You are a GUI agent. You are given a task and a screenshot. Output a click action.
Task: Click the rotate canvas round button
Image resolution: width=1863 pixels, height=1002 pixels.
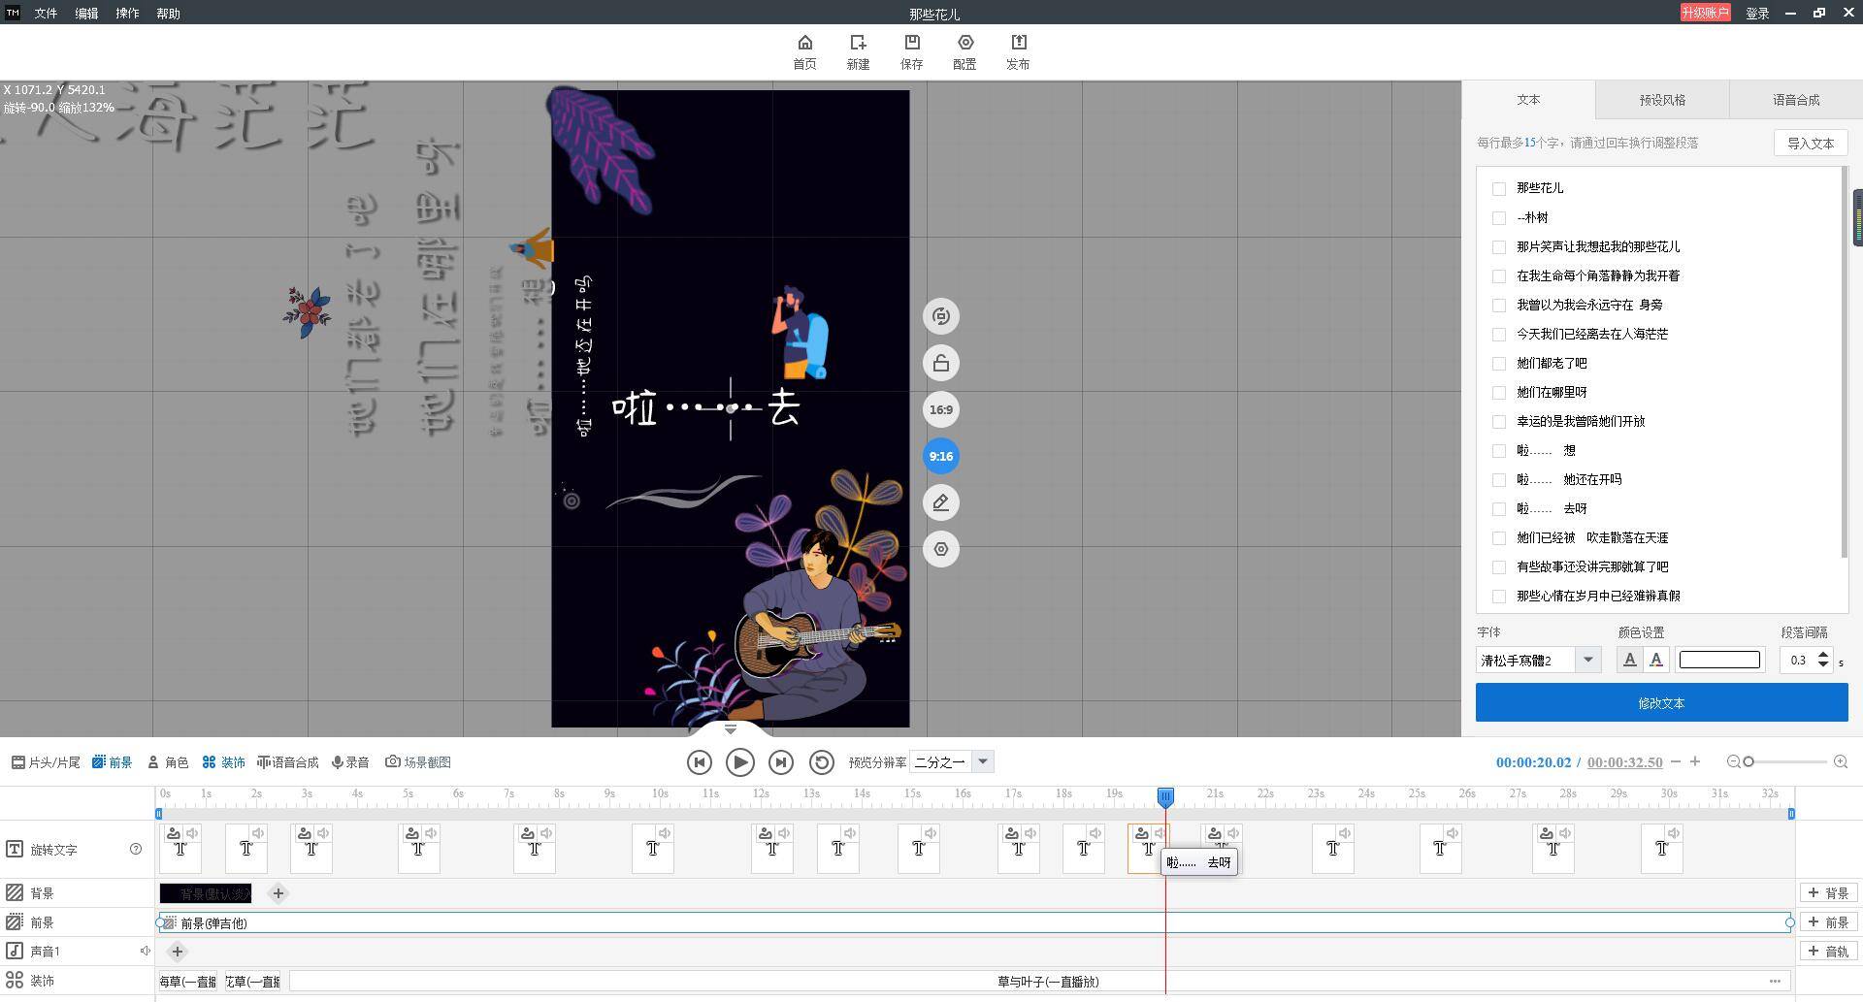pyautogui.click(x=940, y=316)
